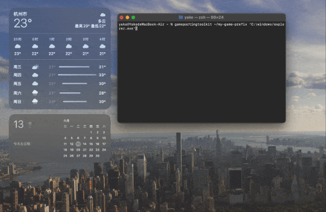Viewport: 326px width, 212px height.
Task: Click the 0时 hour label
Action: 35,39
